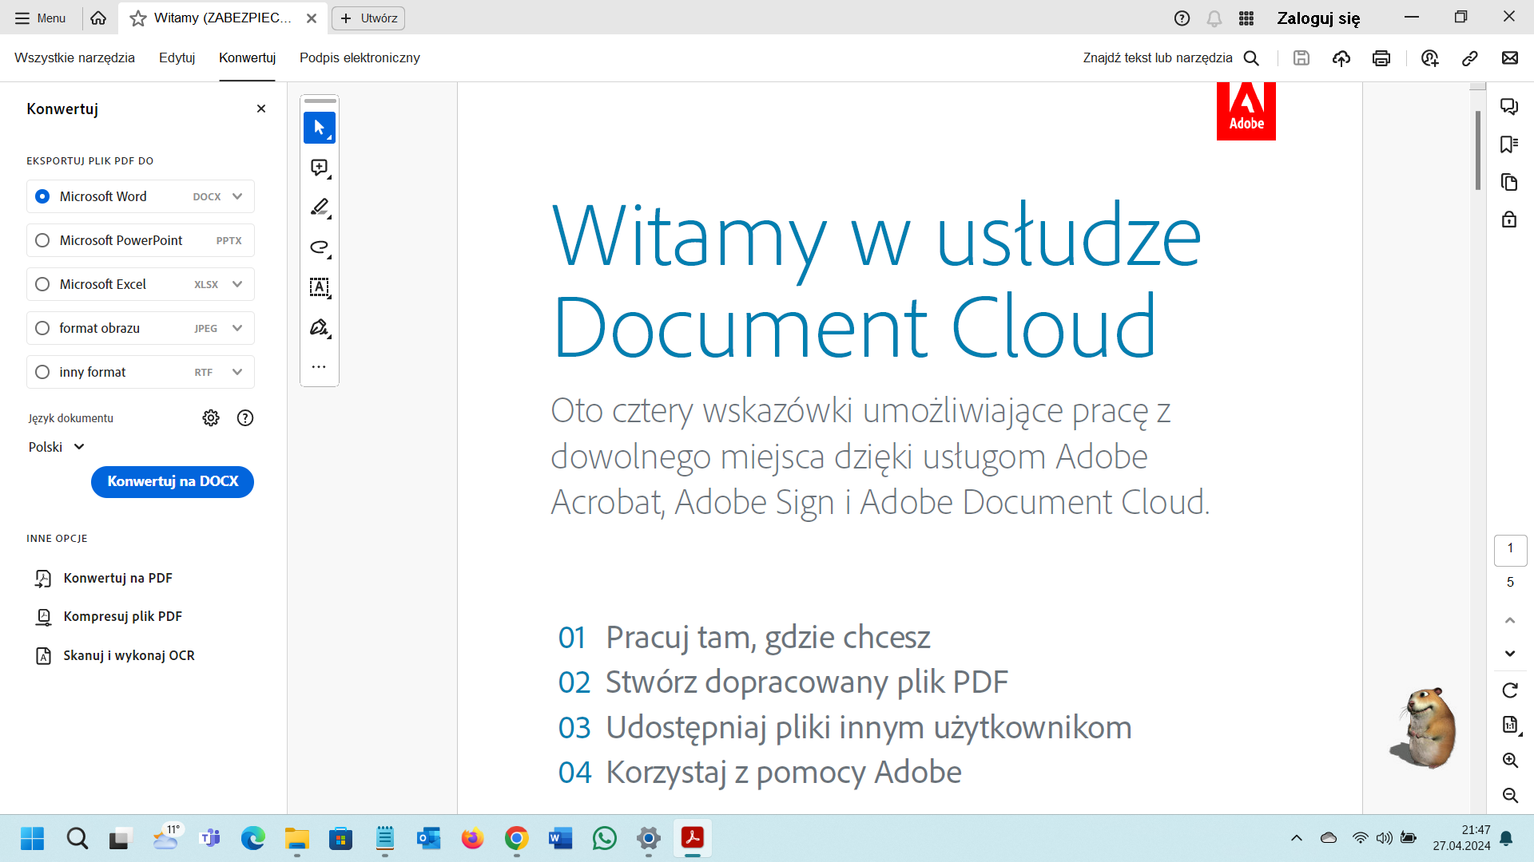
Task: Send the file by email icon
Action: point(1510,57)
